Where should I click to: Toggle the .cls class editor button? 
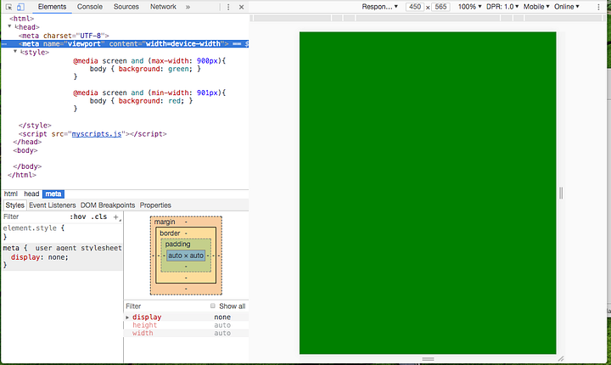tap(99, 216)
